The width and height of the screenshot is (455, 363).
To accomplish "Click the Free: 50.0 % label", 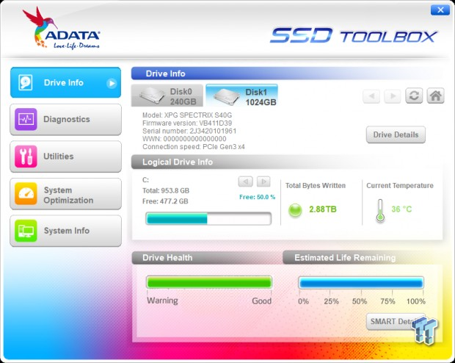I will tap(257, 197).
